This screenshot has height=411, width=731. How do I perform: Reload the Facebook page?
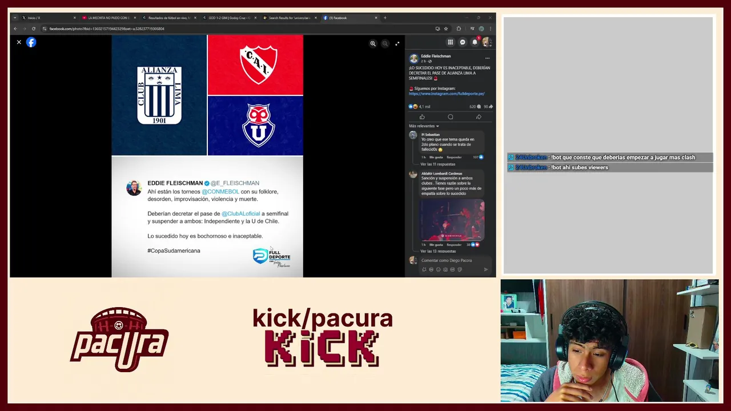[x=34, y=29]
